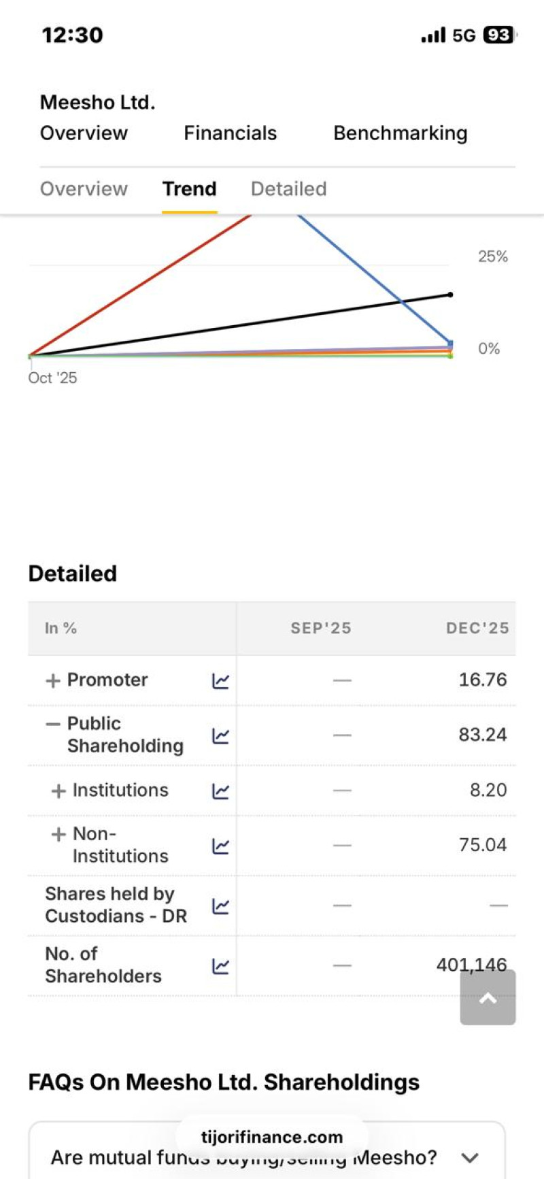
Task: Switch to the Financials tab
Action: click(230, 133)
